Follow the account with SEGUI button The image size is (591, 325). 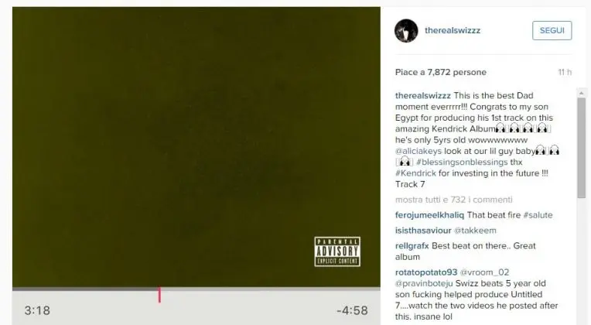click(x=552, y=30)
